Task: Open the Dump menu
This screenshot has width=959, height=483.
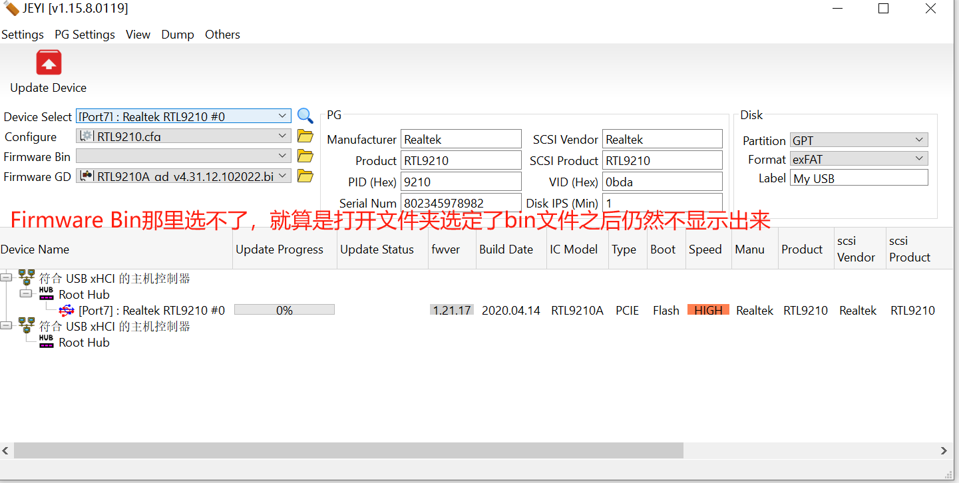Action: (178, 35)
